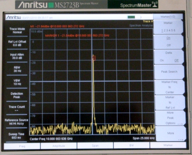Click the Anritsu logo in the status bar
Image resolution: width=192 pixels, height=155 pixels.
point(14,17)
